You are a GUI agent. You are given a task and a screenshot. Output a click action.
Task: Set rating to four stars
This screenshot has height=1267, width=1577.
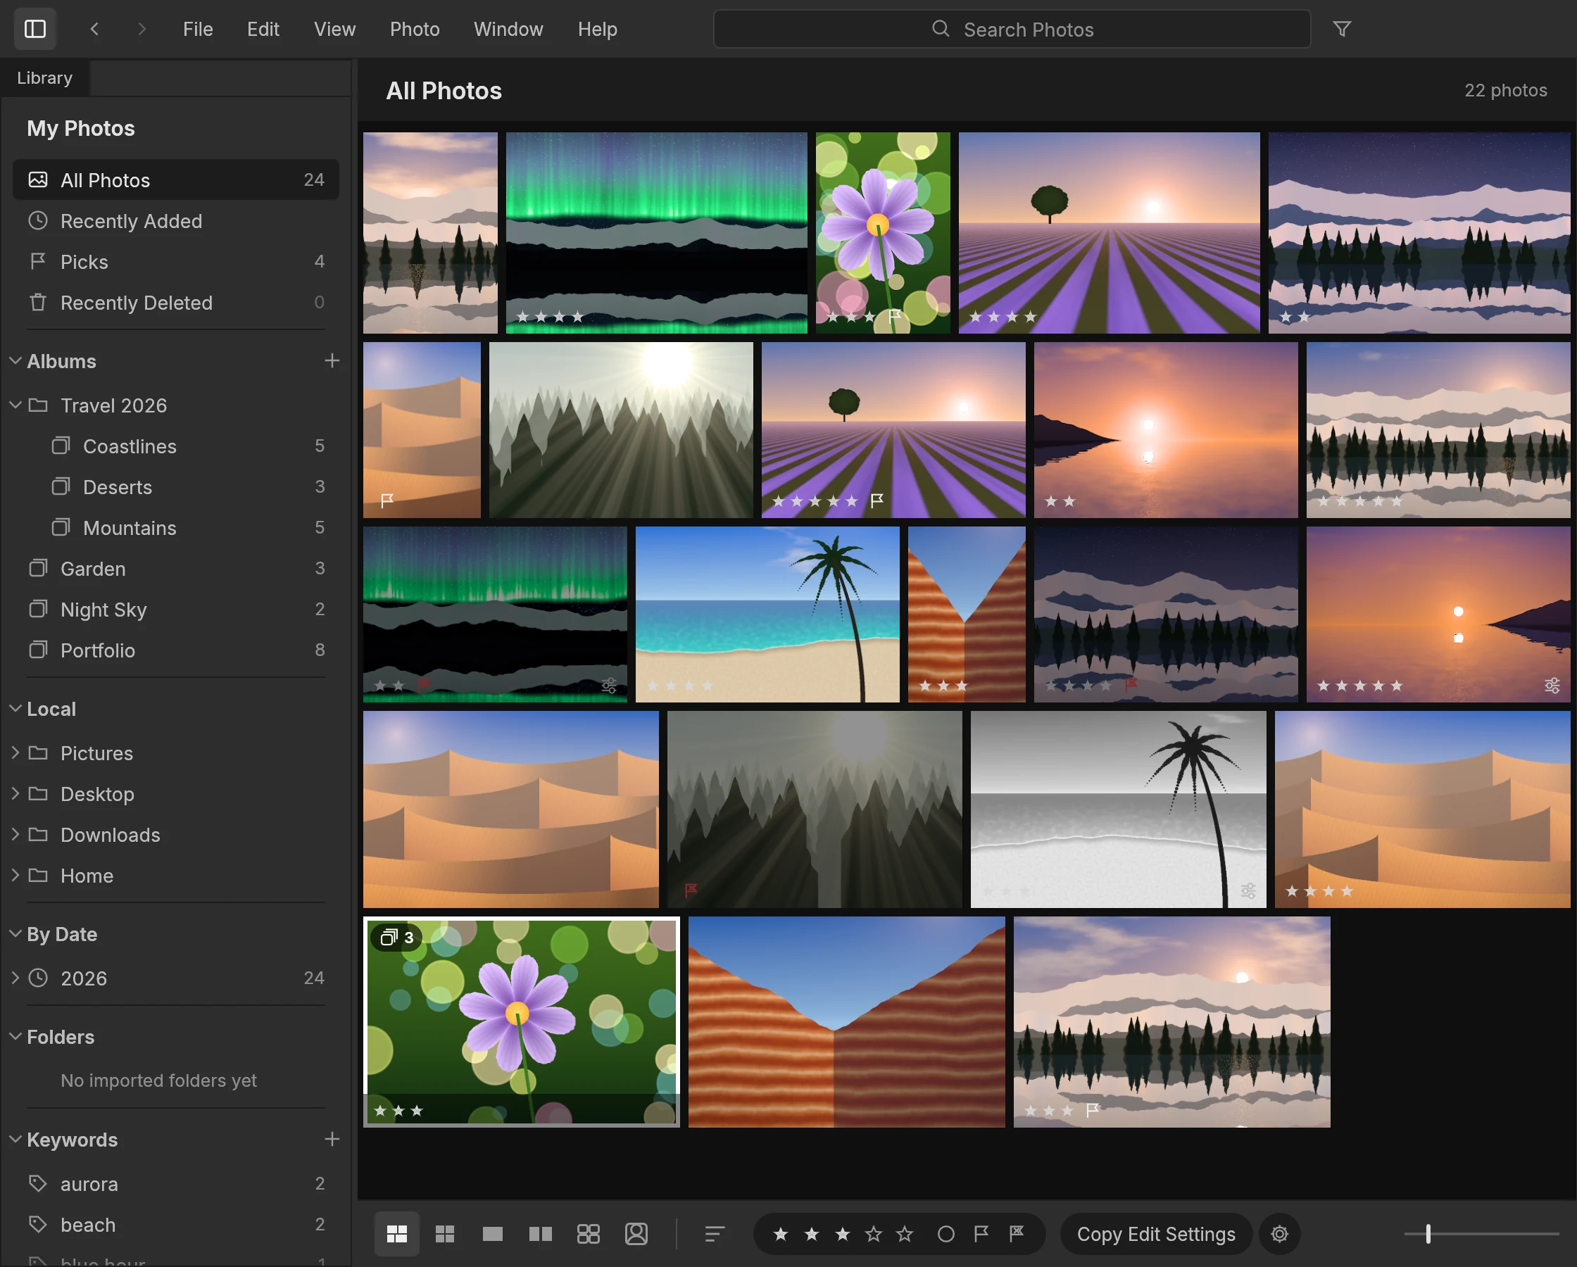coord(874,1234)
